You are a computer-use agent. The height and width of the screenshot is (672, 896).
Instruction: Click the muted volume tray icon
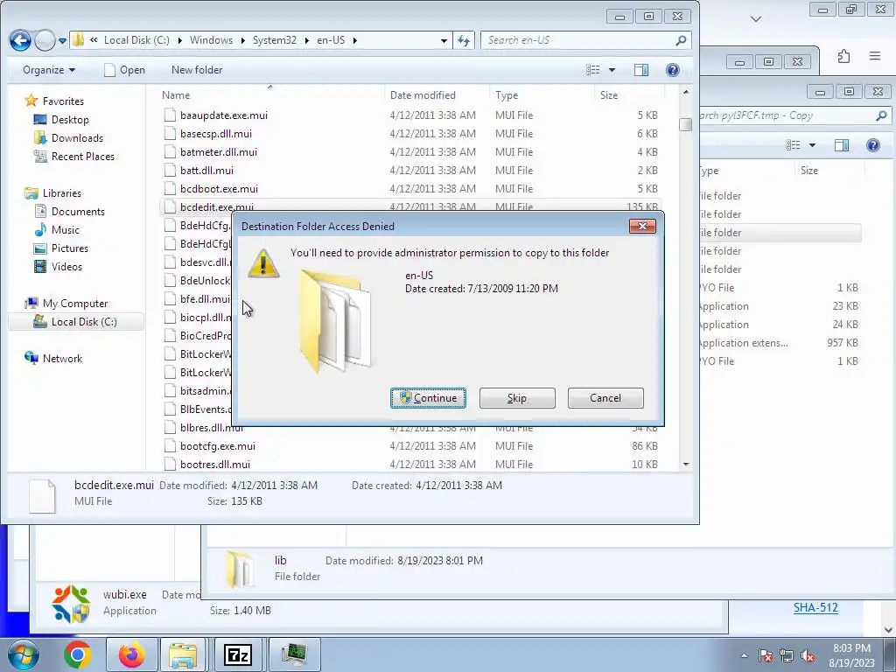pyautogui.click(x=808, y=655)
